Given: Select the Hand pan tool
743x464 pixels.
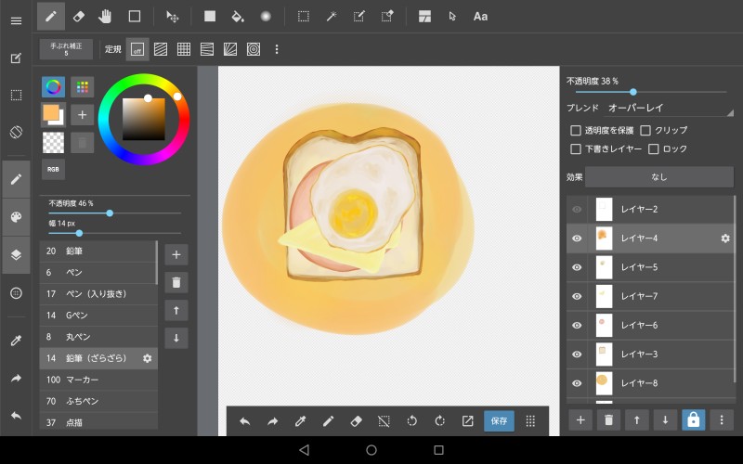Looking at the screenshot, I should pos(105,16).
